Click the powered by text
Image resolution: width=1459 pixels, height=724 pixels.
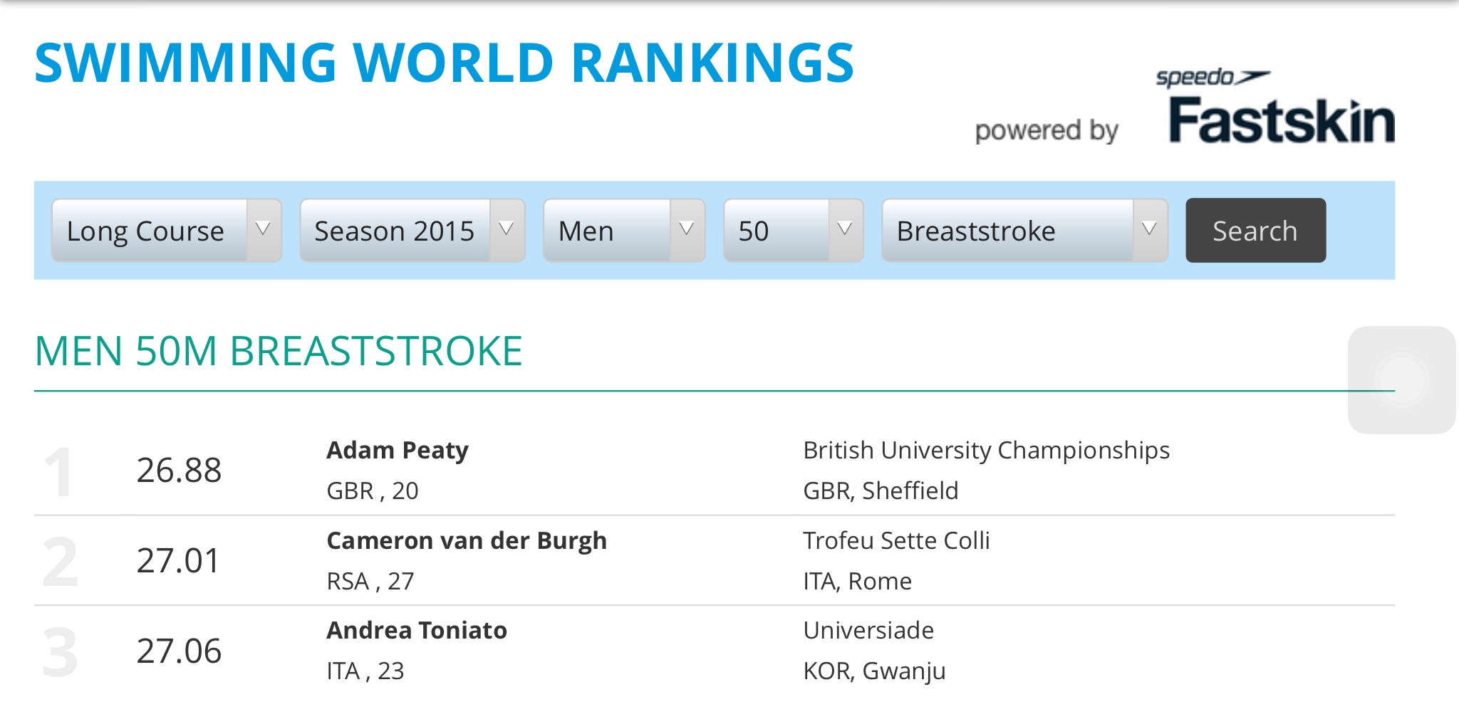tap(1046, 131)
